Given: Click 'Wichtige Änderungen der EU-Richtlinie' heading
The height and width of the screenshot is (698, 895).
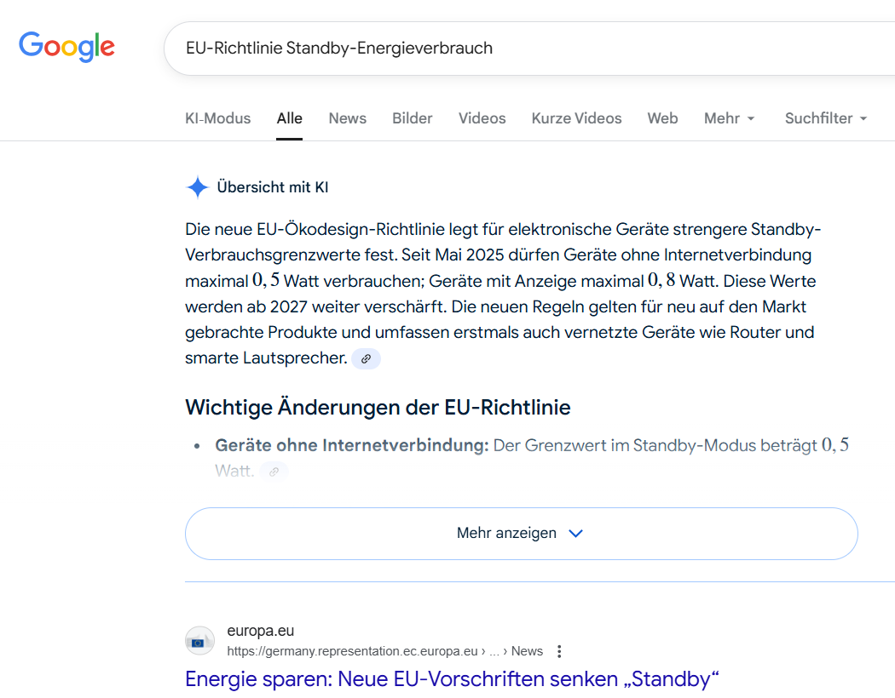Looking at the screenshot, I should (378, 408).
